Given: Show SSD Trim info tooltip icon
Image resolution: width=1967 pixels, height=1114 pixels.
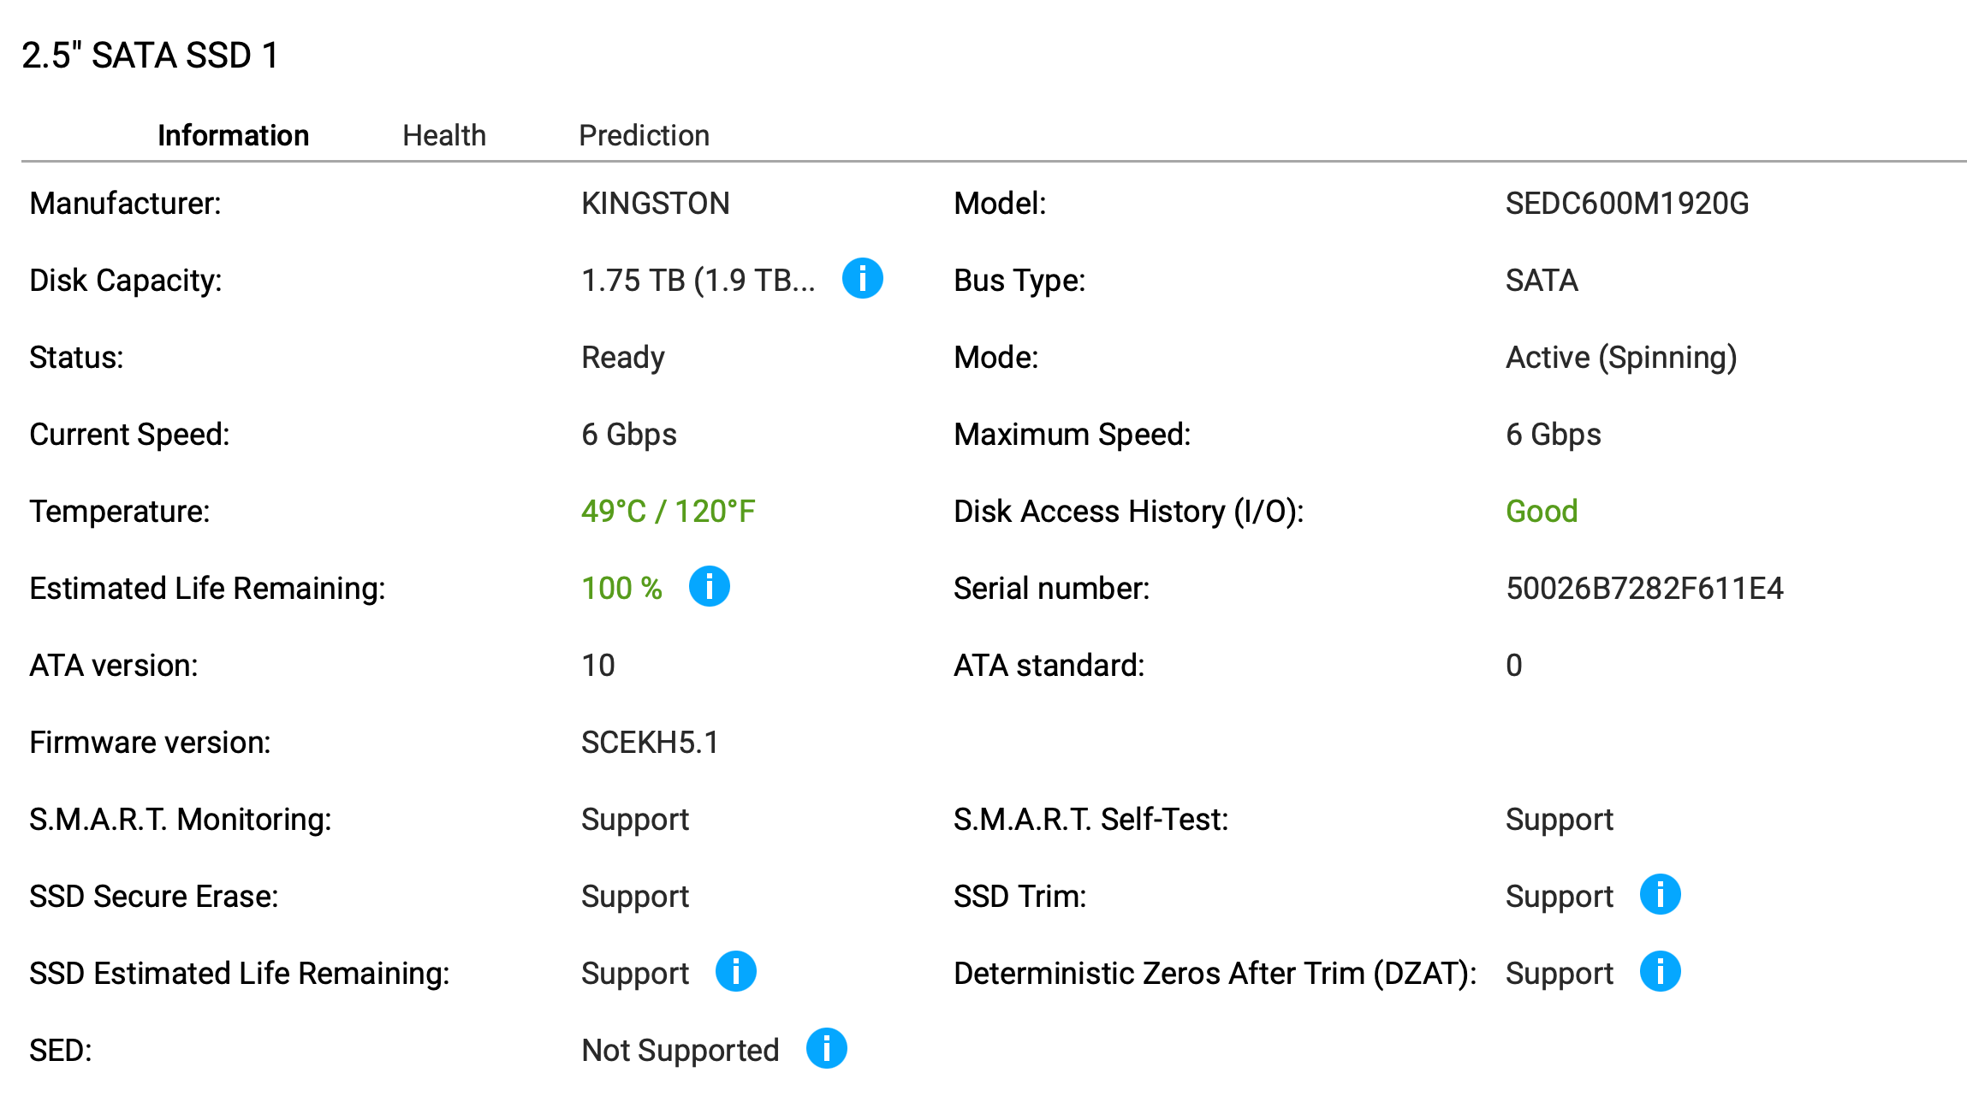Looking at the screenshot, I should [1660, 895].
